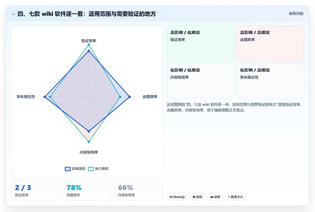Open the 高影响 / 高难度 quadrant card
This screenshot has height=212, width=315.
click(270, 44)
